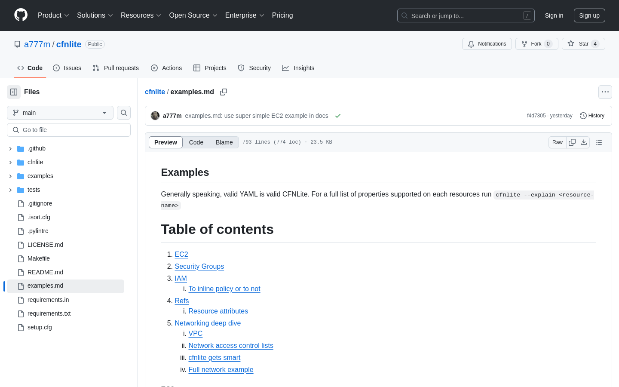The width and height of the screenshot is (619, 387).
Task: Fork the repository button
Action: pyautogui.click(x=537, y=44)
